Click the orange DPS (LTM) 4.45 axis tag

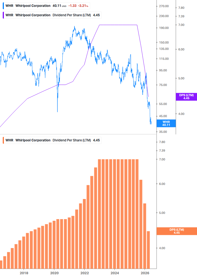(x=177, y=231)
